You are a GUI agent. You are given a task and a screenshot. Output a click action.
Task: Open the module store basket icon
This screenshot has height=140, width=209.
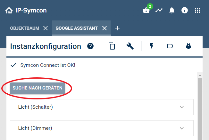tap(146, 11)
